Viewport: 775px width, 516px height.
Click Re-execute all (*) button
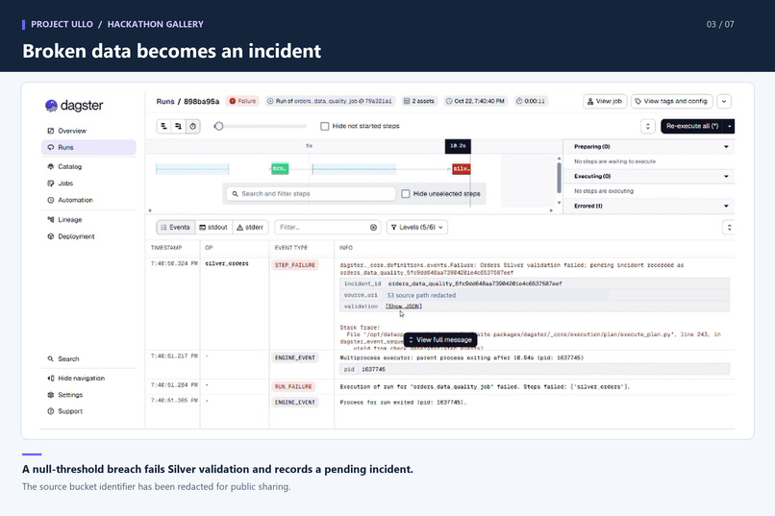(x=692, y=127)
